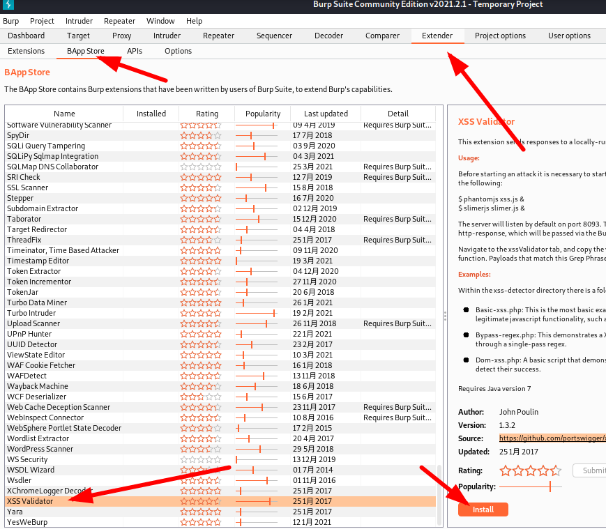The height and width of the screenshot is (529, 606).
Task: Select the BApp Store sub-tab
Action: click(x=85, y=51)
